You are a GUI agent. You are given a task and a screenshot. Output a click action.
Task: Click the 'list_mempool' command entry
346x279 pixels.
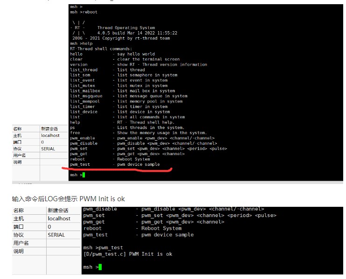click(x=85, y=102)
